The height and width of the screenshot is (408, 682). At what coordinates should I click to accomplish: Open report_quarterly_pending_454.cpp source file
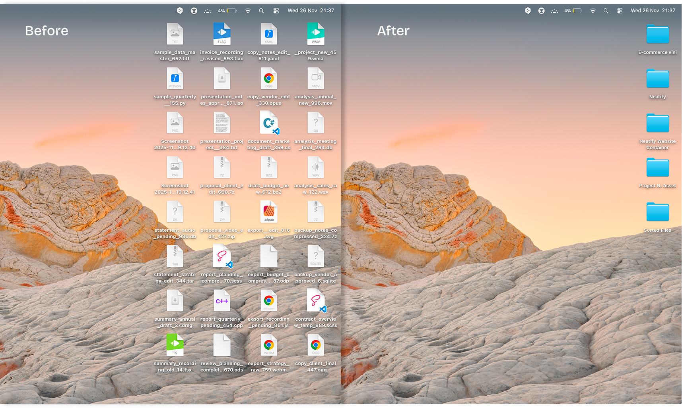click(x=222, y=300)
